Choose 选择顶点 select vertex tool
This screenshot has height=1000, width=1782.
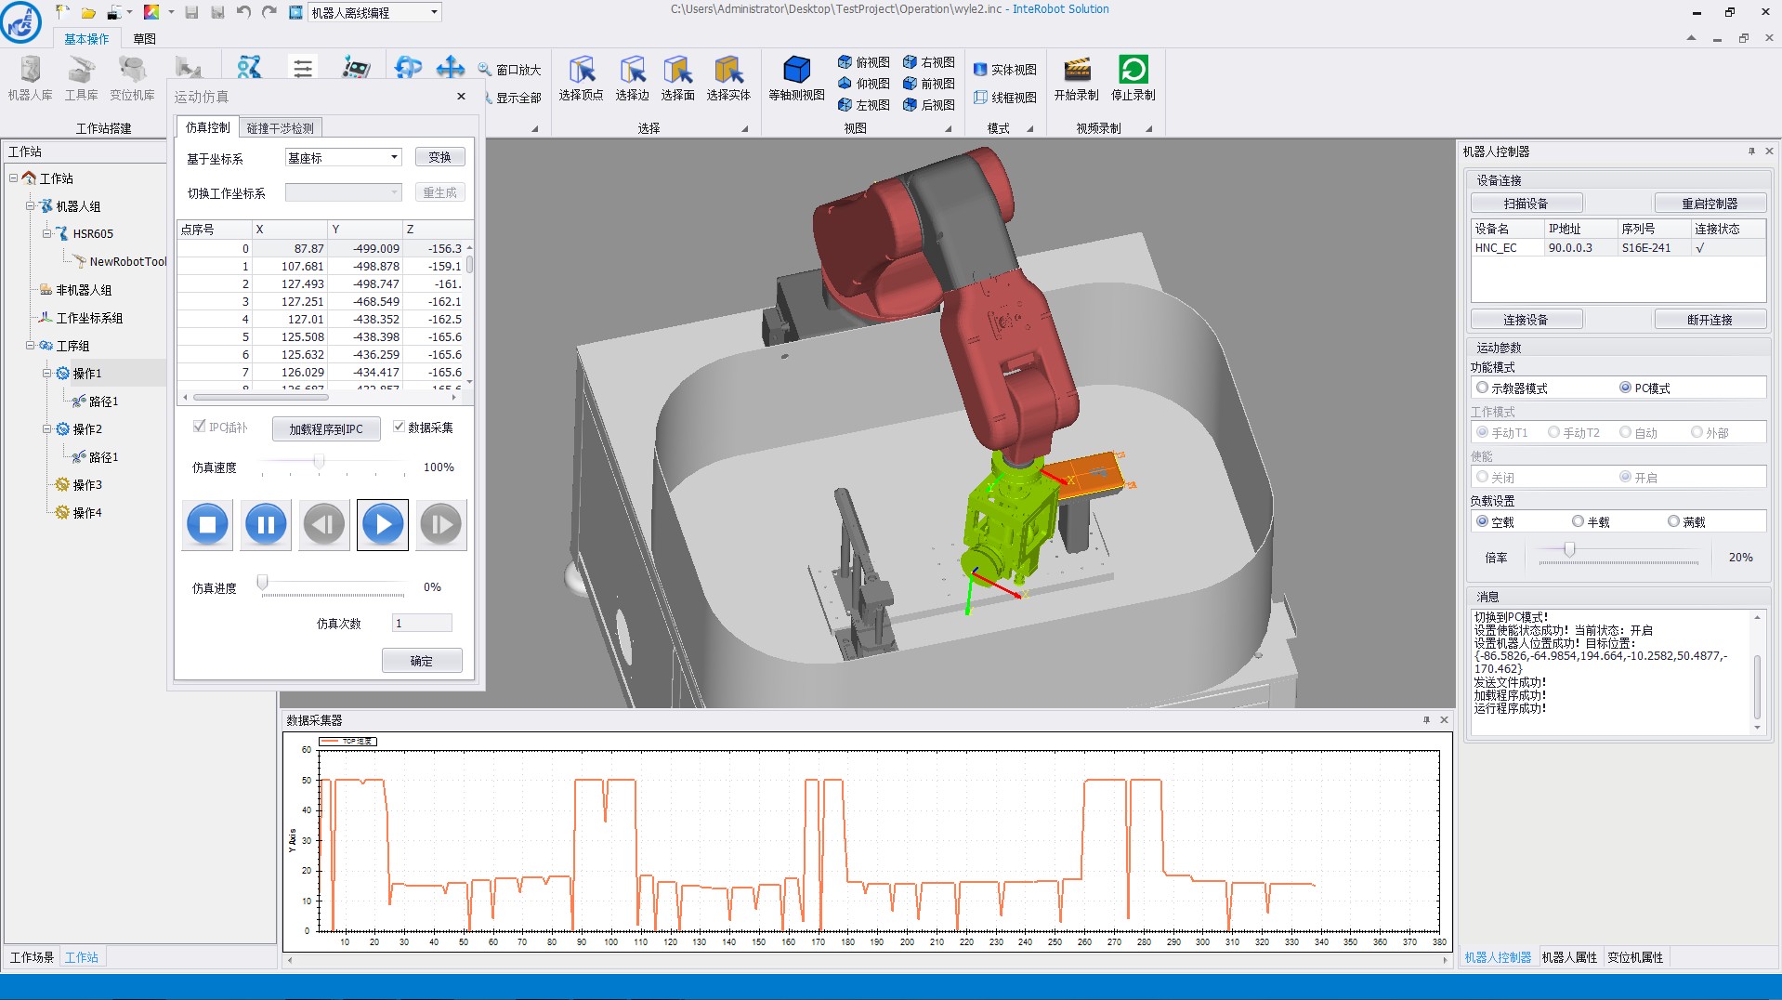pyautogui.click(x=581, y=79)
